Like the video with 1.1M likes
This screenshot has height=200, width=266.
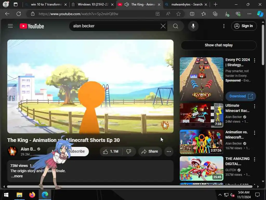click(x=111, y=151)
